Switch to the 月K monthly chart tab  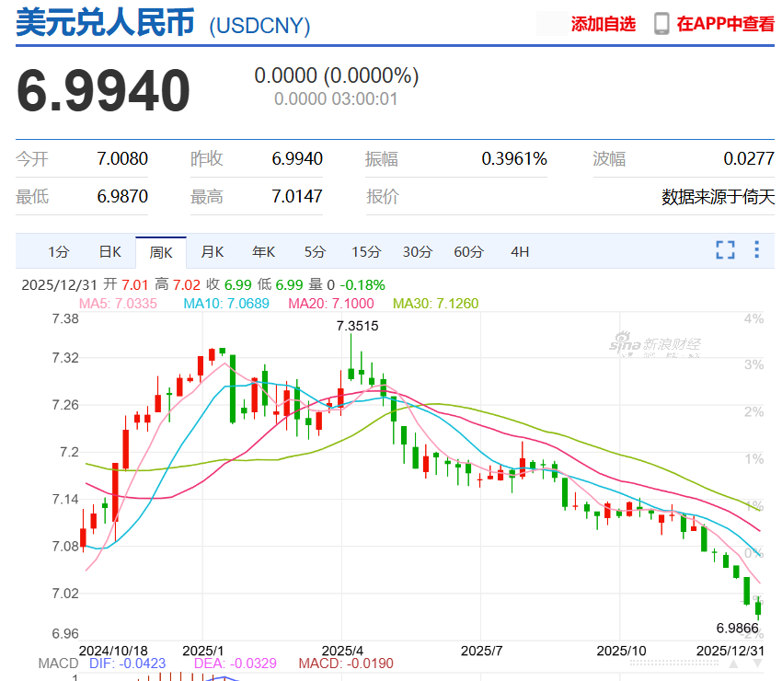pos(212,250)
